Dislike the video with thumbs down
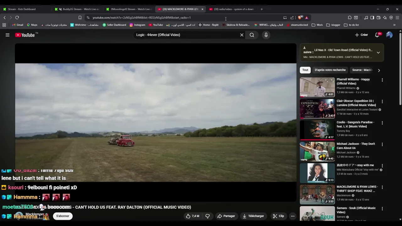The height and width of the screenshot is (226, 402). tap(208, 216)
